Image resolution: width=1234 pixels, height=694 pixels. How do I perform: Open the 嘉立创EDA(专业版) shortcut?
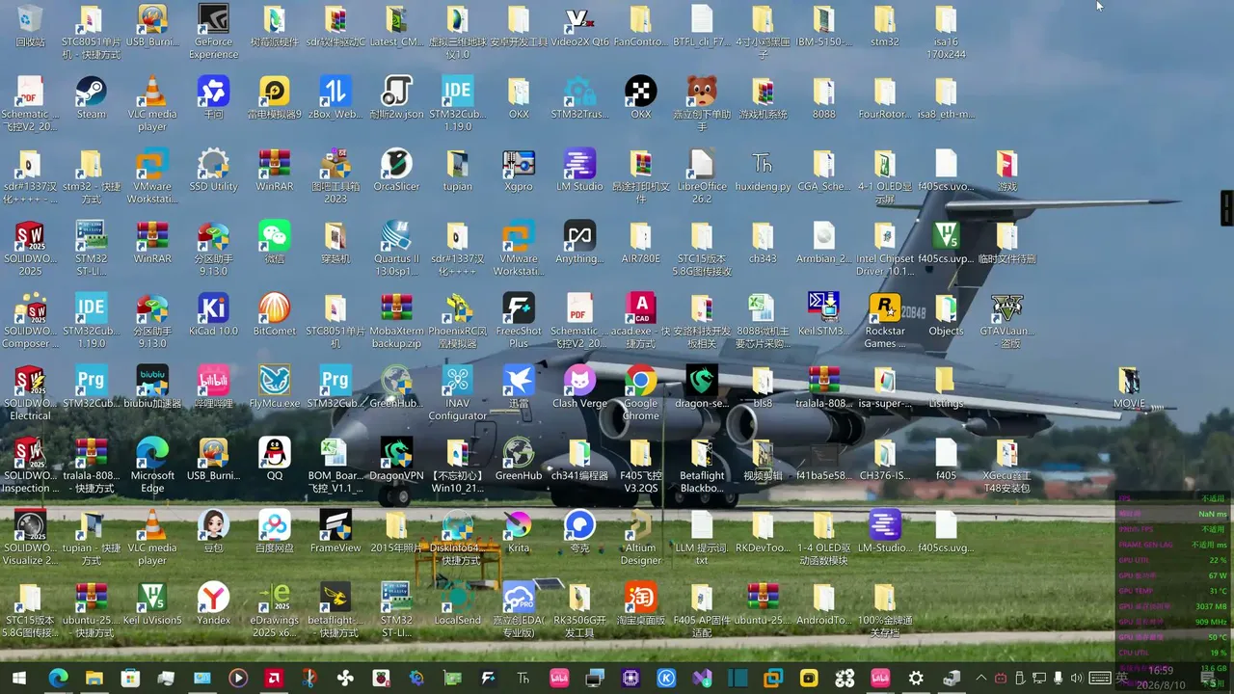[519, 611]
